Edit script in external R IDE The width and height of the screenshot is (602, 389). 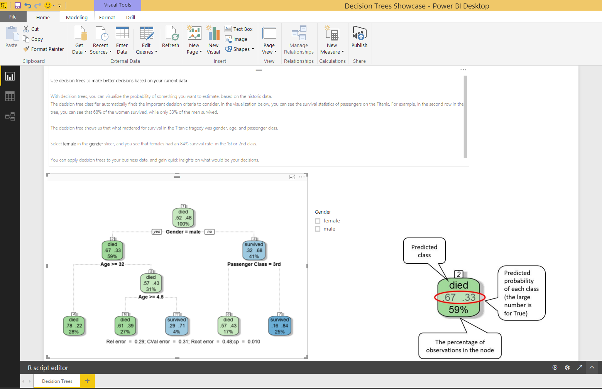[580, 367]
